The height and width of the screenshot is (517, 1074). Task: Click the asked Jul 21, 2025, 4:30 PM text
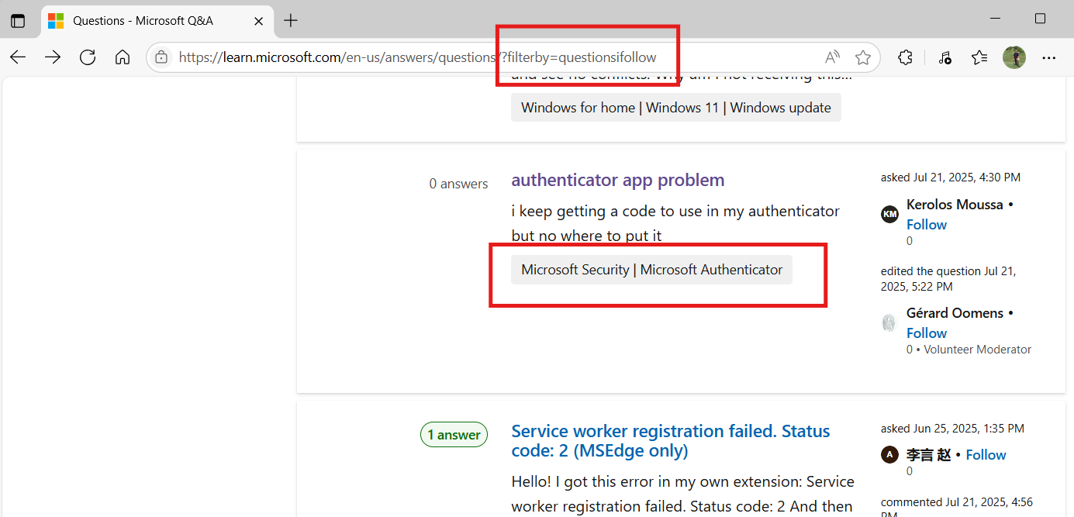coord(951,178)
